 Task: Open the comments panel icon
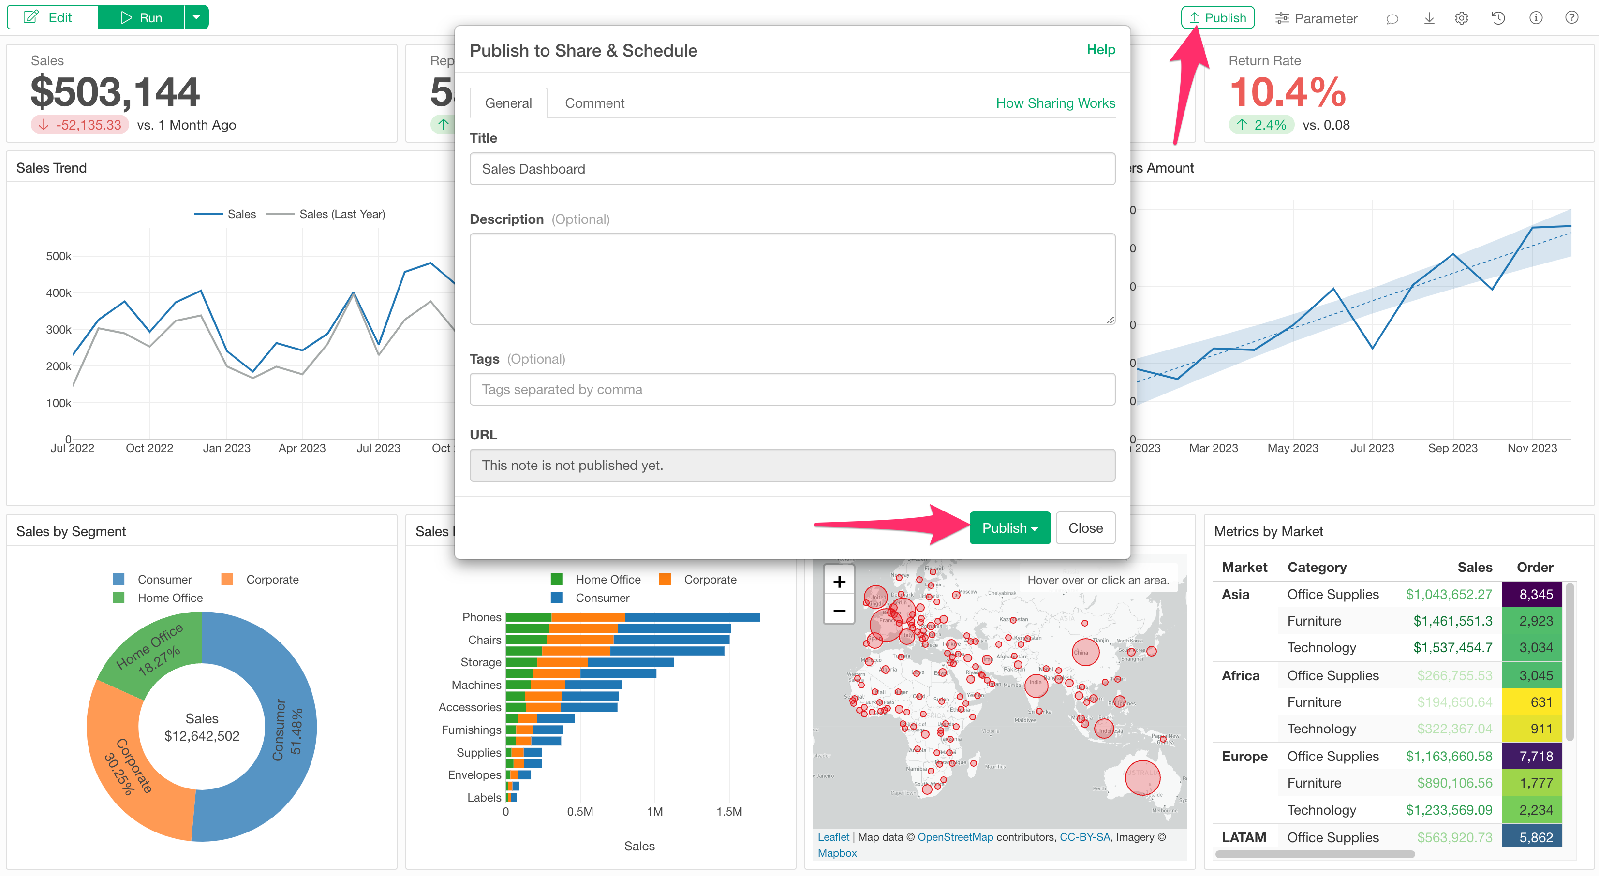pos(1392,18)
